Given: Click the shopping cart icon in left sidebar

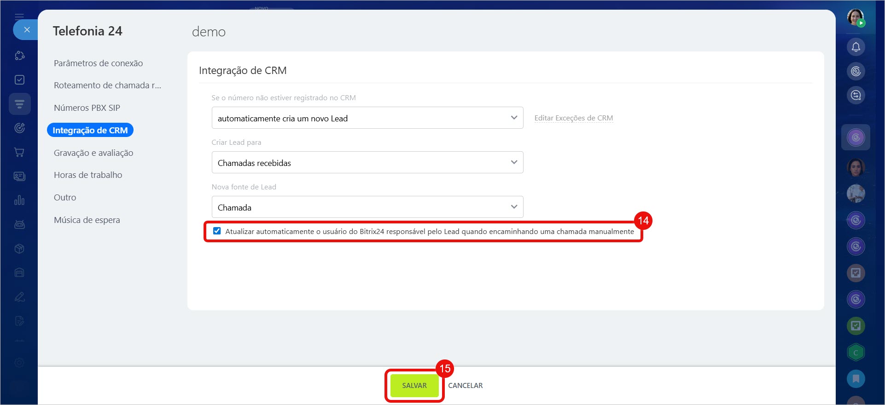Looking at the screenshot, I should coord(19,152).
